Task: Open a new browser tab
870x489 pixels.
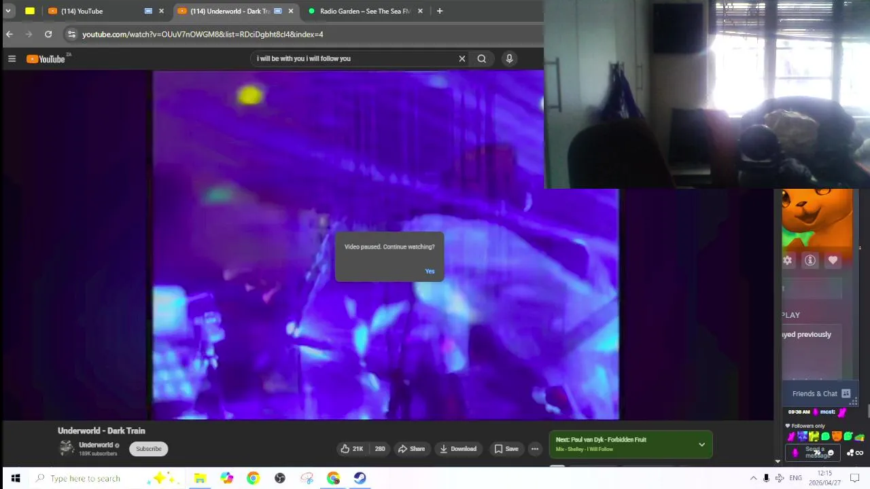Action: 440,11
